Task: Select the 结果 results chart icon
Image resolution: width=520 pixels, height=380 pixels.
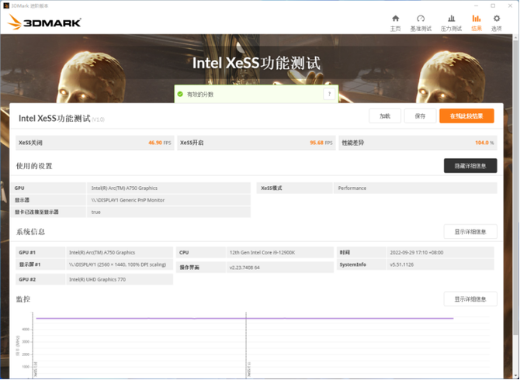Action: (476, 19)
